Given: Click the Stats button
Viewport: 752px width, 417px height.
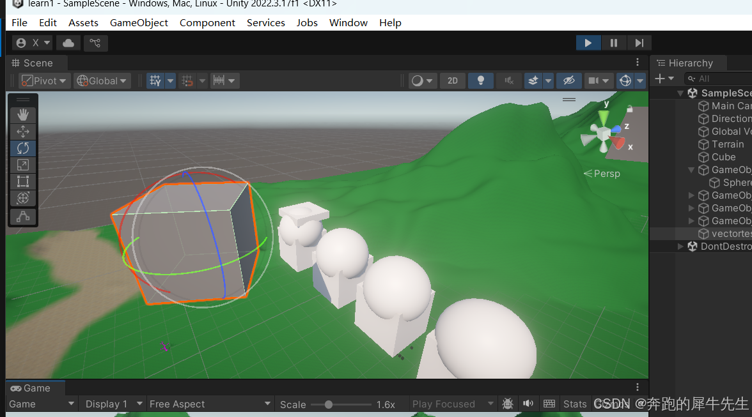Looking at the screenshot, I should (x=574, y=404).
